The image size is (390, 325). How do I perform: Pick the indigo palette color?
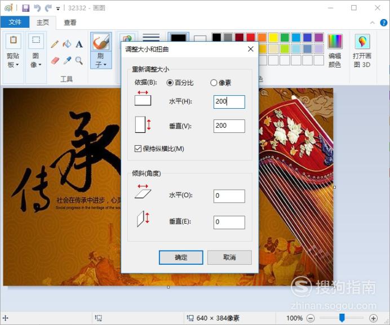point(307,38)
